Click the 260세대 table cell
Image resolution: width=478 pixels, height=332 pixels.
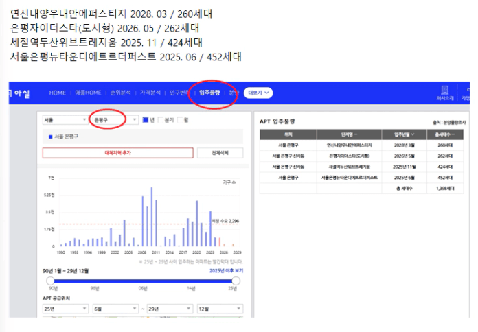pos(445,145)
